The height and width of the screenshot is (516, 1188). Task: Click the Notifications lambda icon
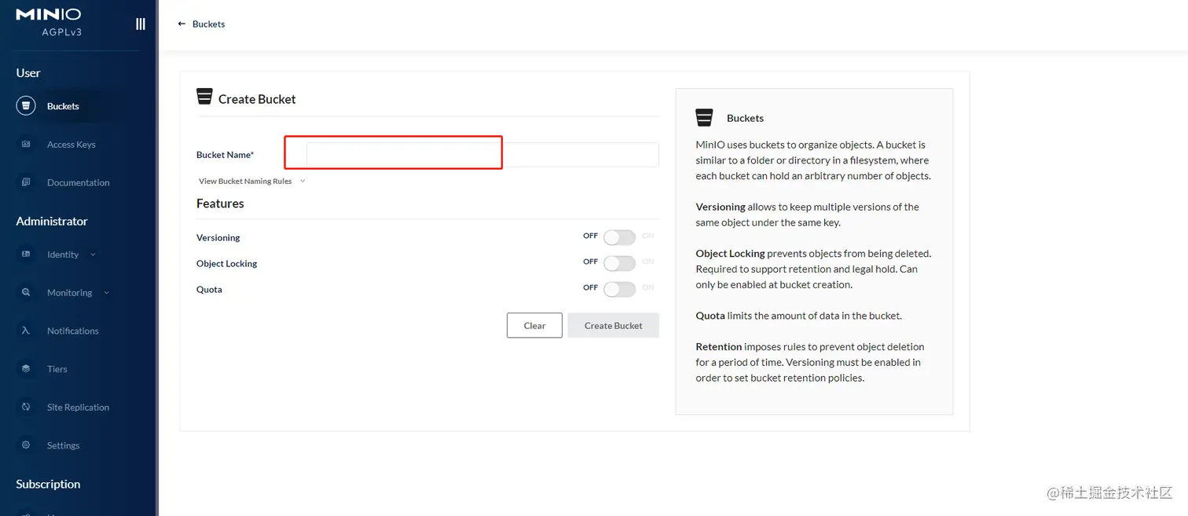26,331
